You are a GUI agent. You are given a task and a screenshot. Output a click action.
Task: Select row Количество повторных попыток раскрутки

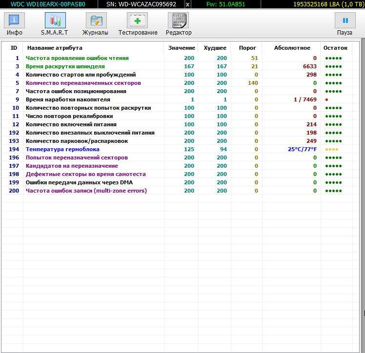tap(177, 108)
